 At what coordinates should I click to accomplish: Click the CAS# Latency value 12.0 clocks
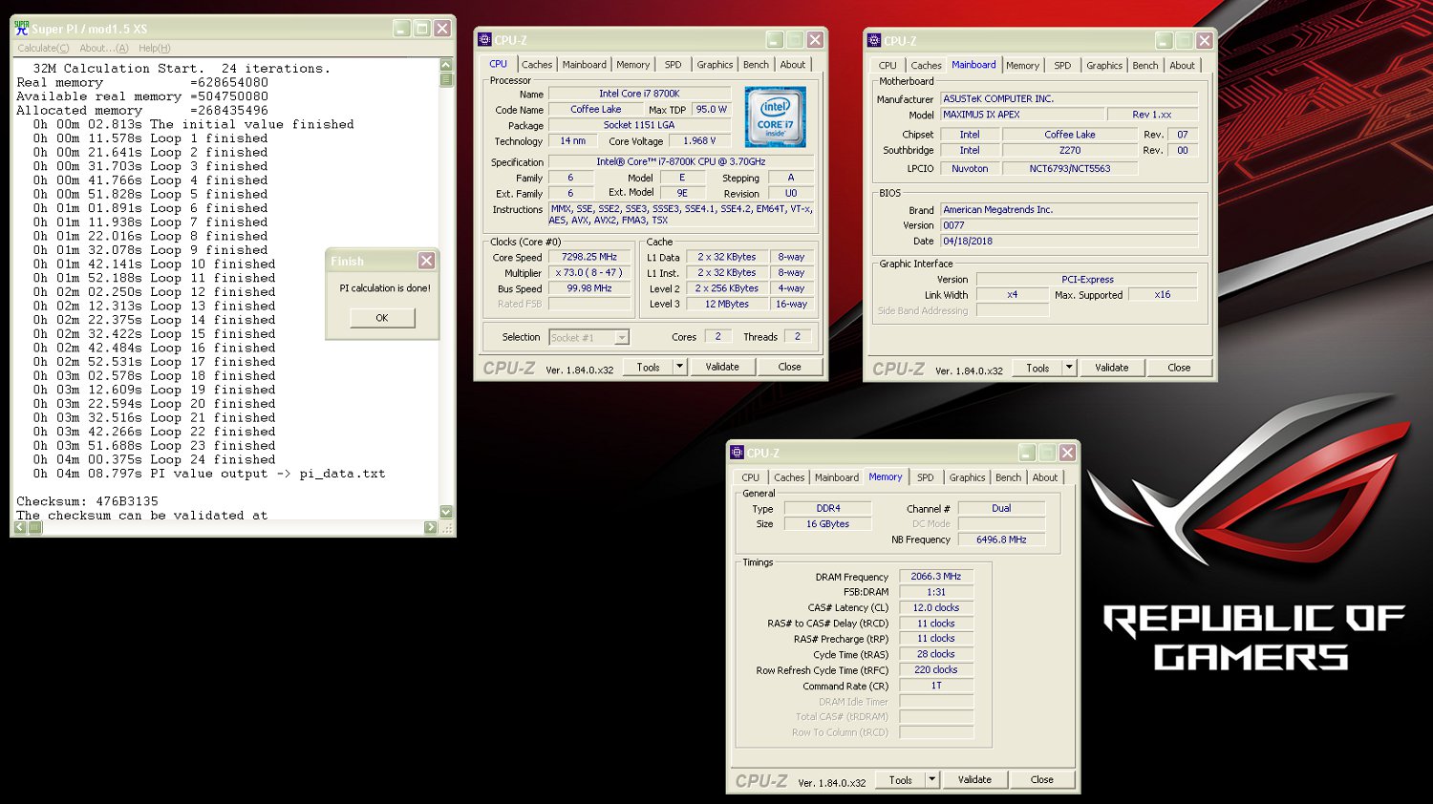coord(936,608)
